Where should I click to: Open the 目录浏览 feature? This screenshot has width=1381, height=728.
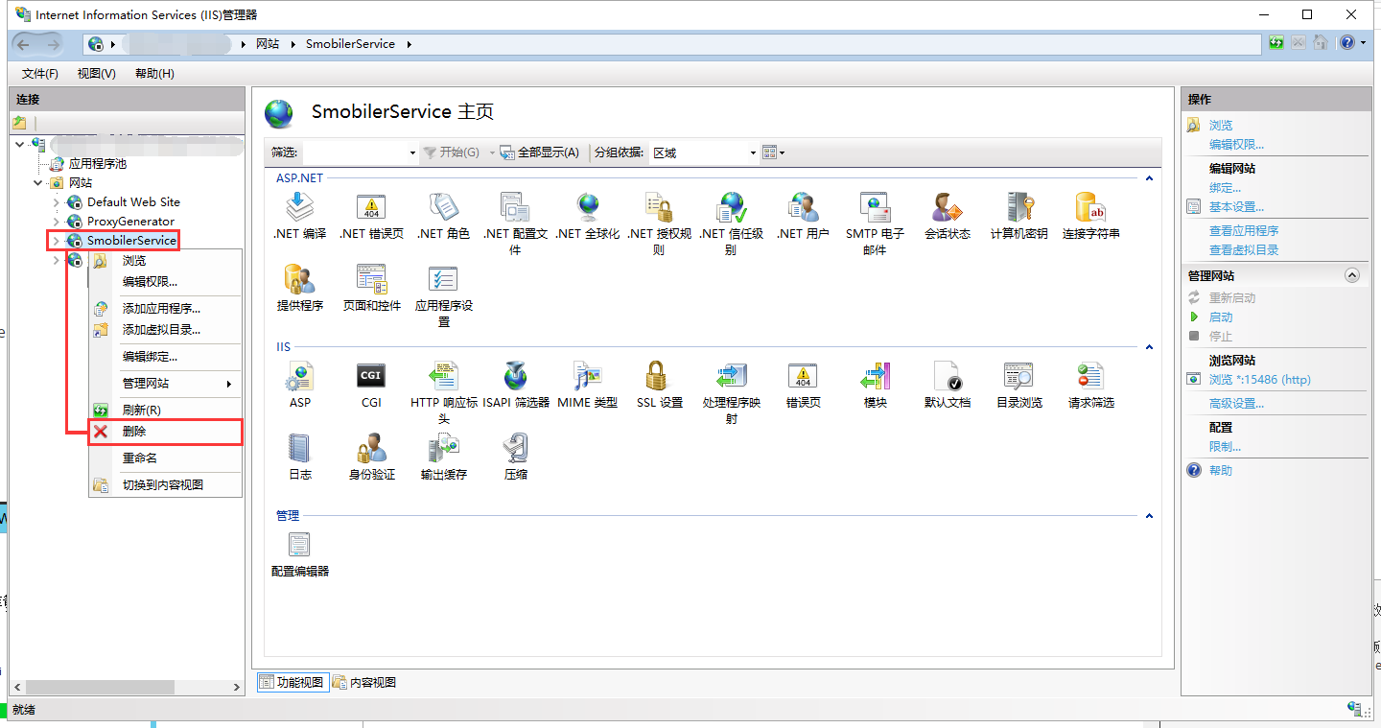(1018, 385)
